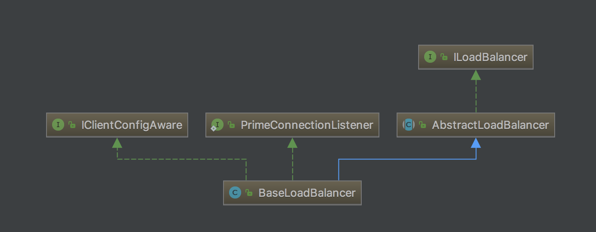The height and width of the screenshot is (232, 596).
Task: Click the interface icon on IClientConfigAware node
Action: (x=58, y=125)
